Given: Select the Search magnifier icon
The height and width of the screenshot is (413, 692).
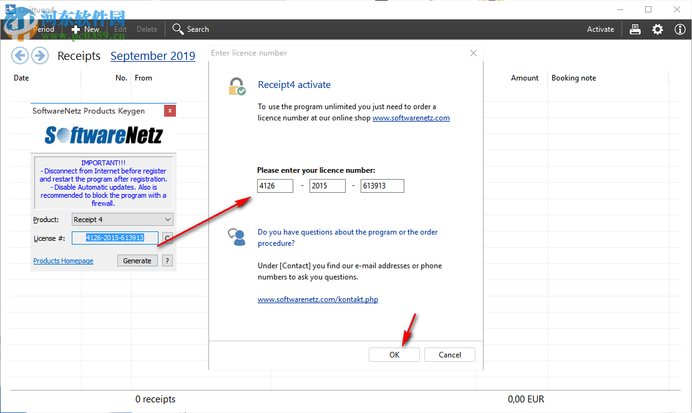Looking at the screenshot, I should [x=177, y=29].
